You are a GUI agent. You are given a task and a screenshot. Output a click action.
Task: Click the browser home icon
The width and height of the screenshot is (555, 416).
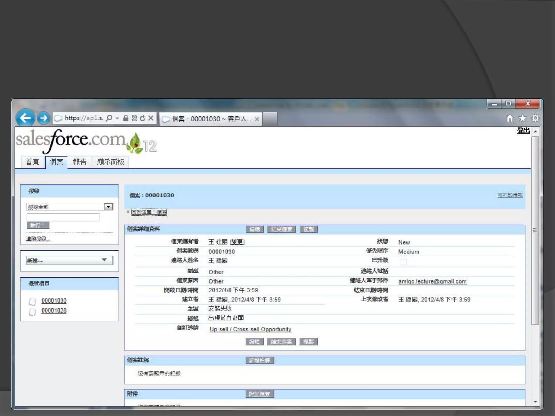pos(510,118)
